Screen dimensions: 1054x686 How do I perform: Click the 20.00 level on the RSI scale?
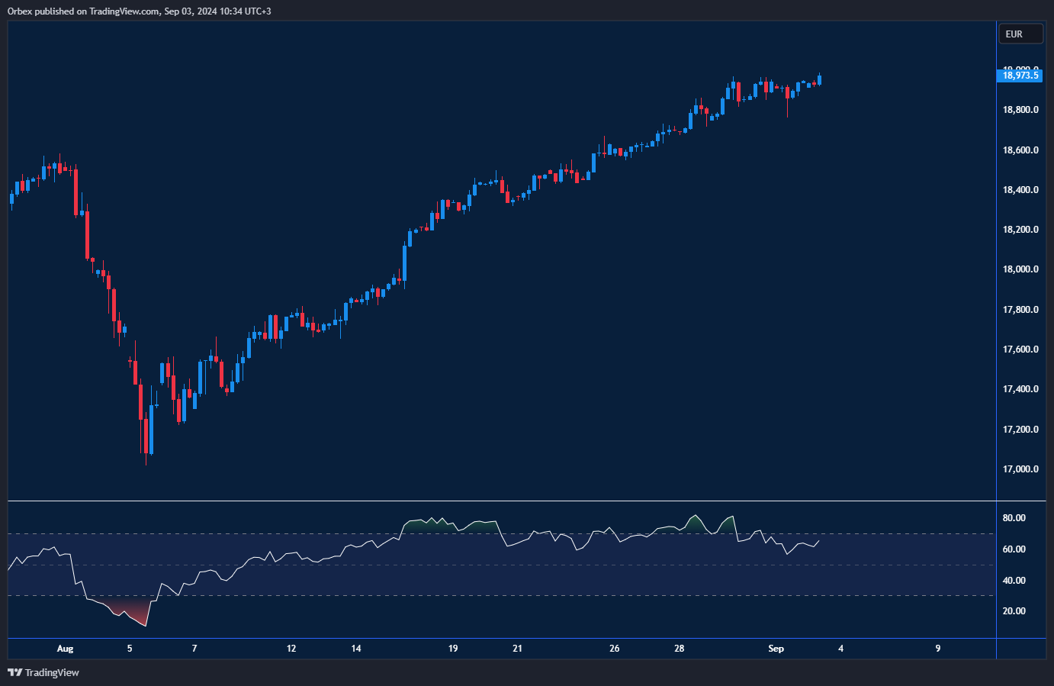click(x=1014, y=611)
